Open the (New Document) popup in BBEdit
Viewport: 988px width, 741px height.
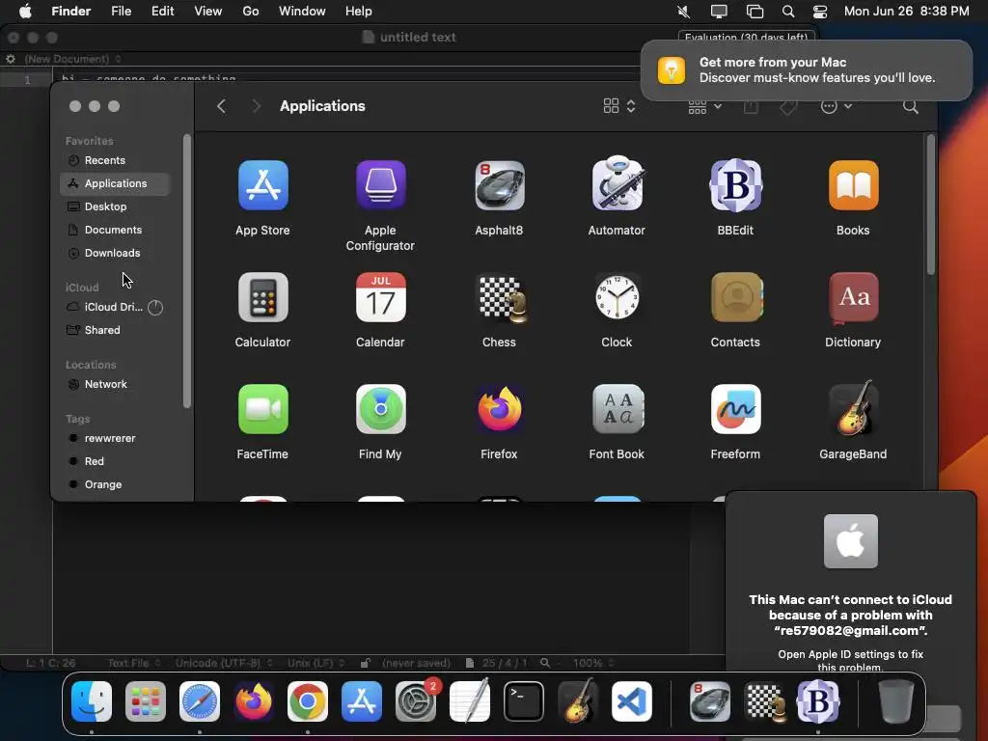pos(72,59)
